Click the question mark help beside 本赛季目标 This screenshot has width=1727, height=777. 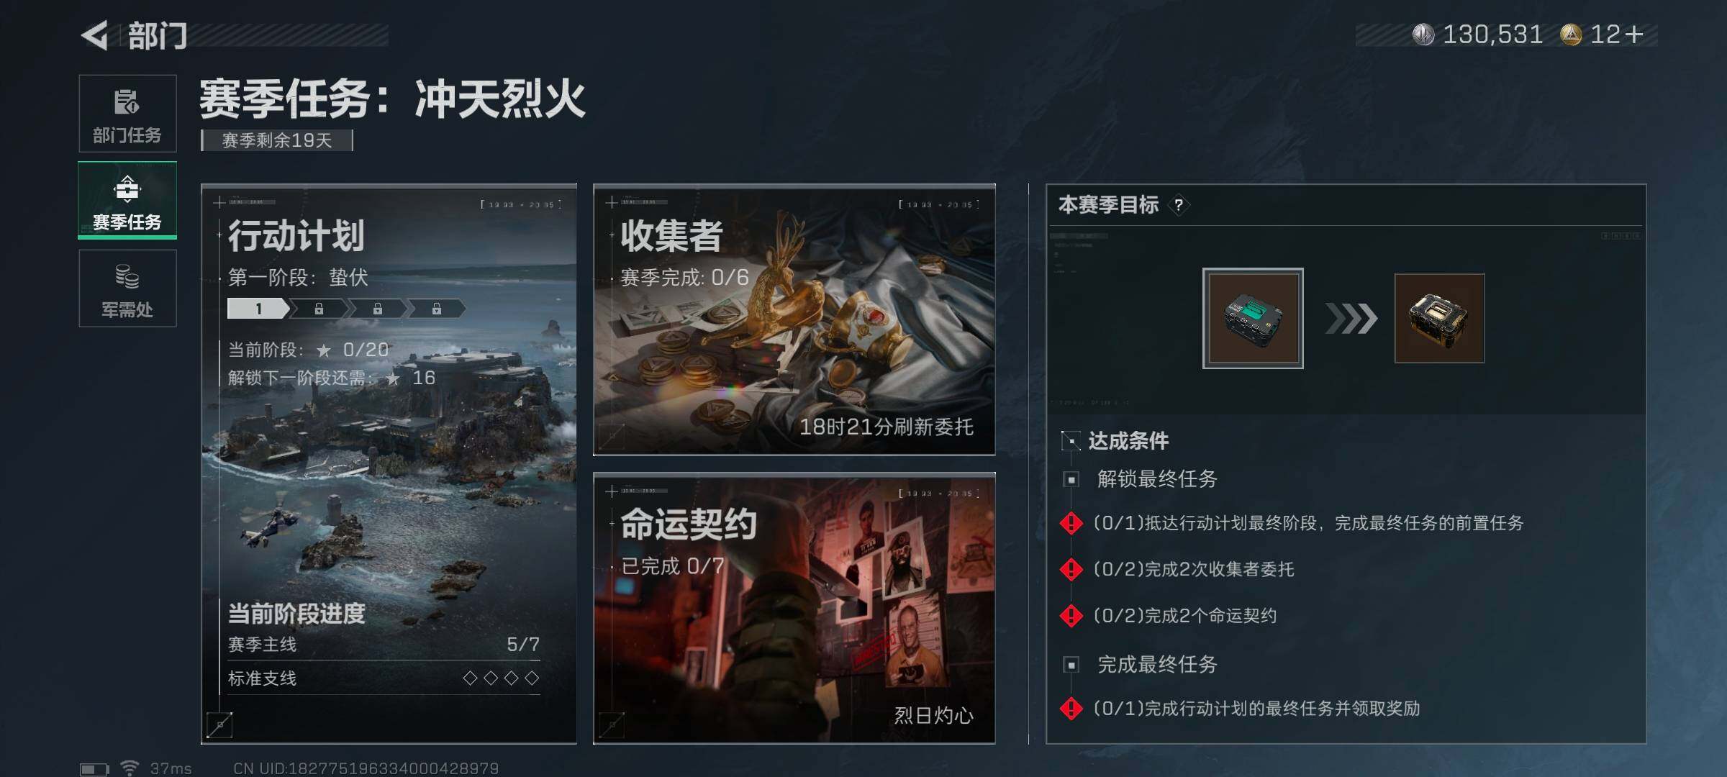coord(1178,206)
